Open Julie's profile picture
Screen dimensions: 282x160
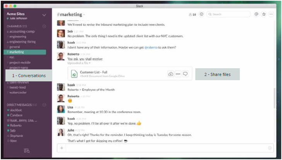click(x=61, y=132)
